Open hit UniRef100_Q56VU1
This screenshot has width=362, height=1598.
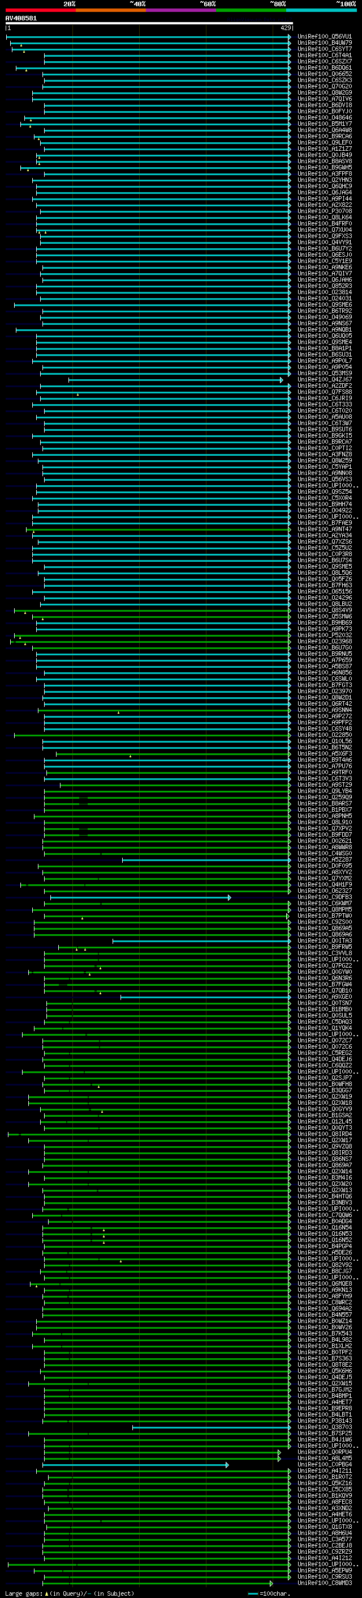pos(325,37)
